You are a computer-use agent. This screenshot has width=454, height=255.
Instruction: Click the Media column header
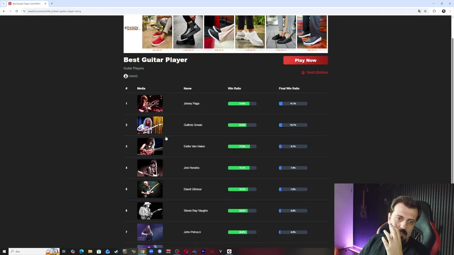coord(141,89)
